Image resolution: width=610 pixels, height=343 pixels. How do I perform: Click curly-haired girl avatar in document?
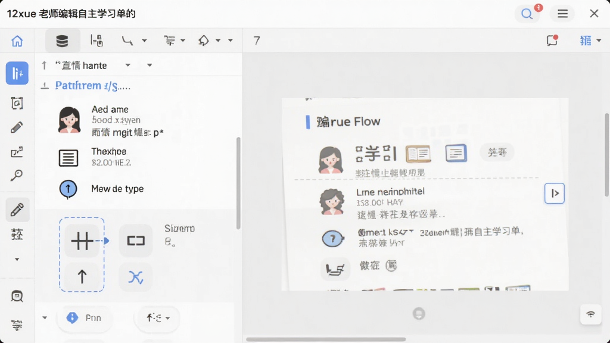(x=332, y=202)
